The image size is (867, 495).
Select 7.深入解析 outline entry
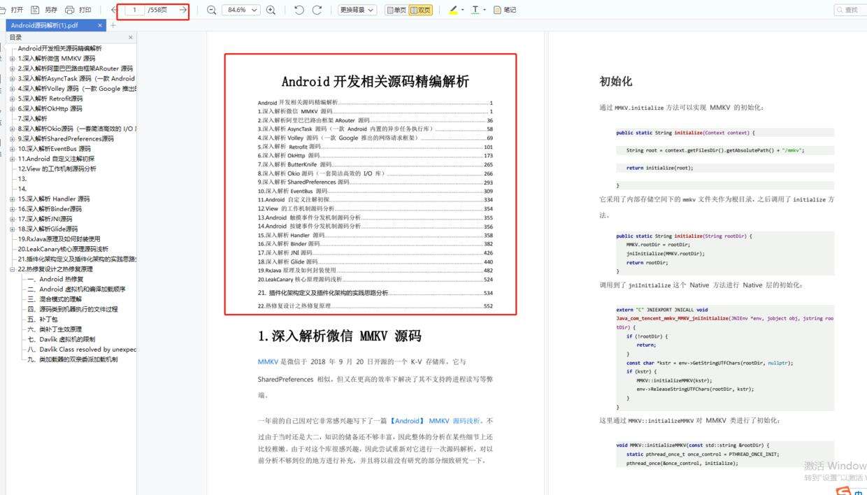[33, 119]
